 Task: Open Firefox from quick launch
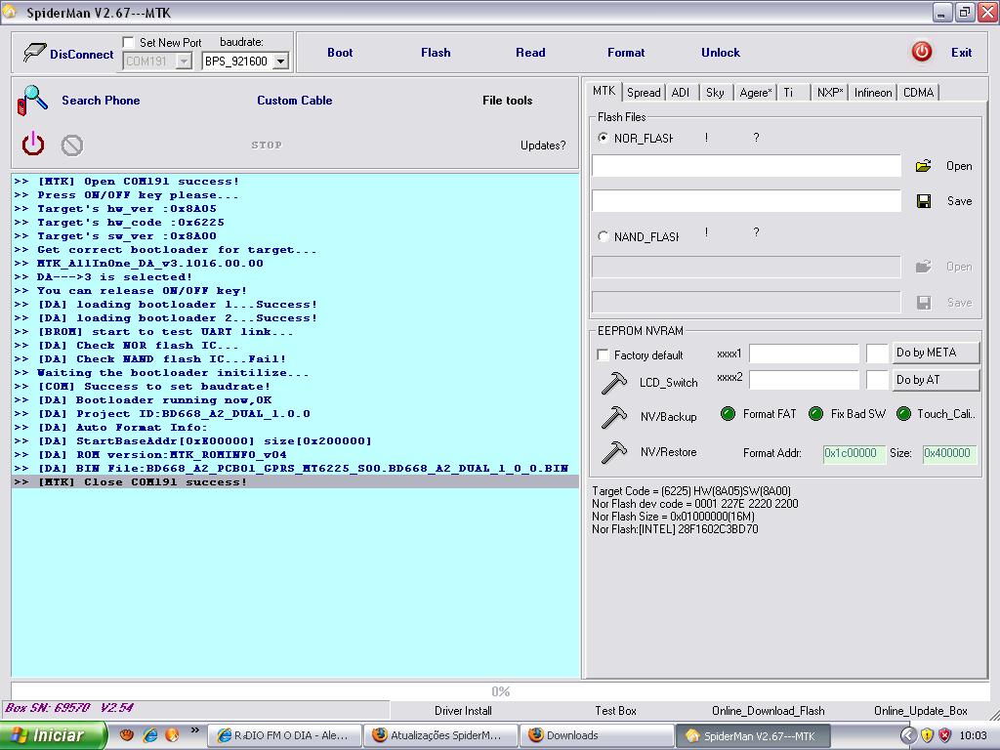coord(172,734)
